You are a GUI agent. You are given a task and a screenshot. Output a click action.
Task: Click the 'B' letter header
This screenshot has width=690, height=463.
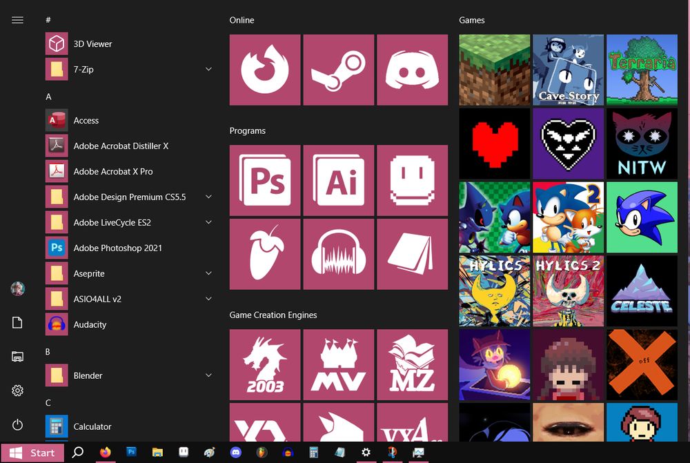[48, 352]
